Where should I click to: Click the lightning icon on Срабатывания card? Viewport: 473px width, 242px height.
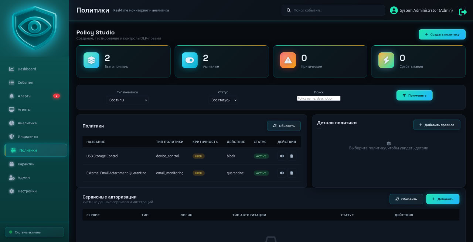click(386, 60)
